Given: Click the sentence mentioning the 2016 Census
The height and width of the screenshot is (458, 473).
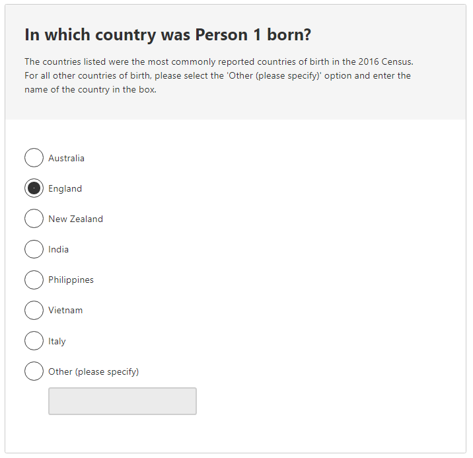Looking at the screenshot, I should click(219, 62).
